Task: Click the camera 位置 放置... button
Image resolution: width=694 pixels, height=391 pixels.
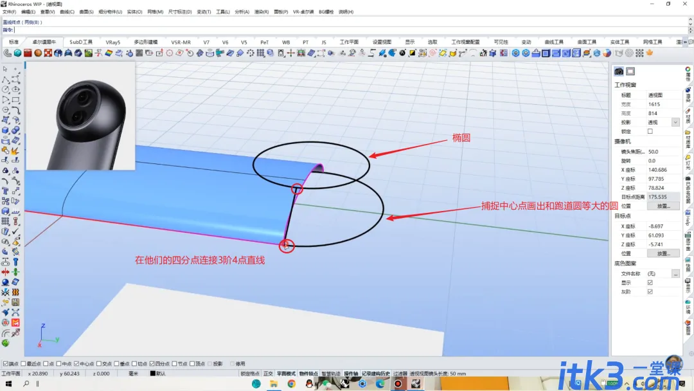Action: (663, 206)
